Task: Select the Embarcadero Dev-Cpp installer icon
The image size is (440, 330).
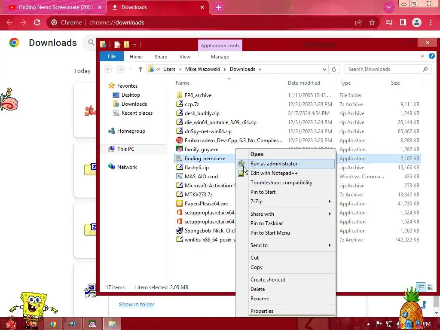Action: click(x=180, y=140)
